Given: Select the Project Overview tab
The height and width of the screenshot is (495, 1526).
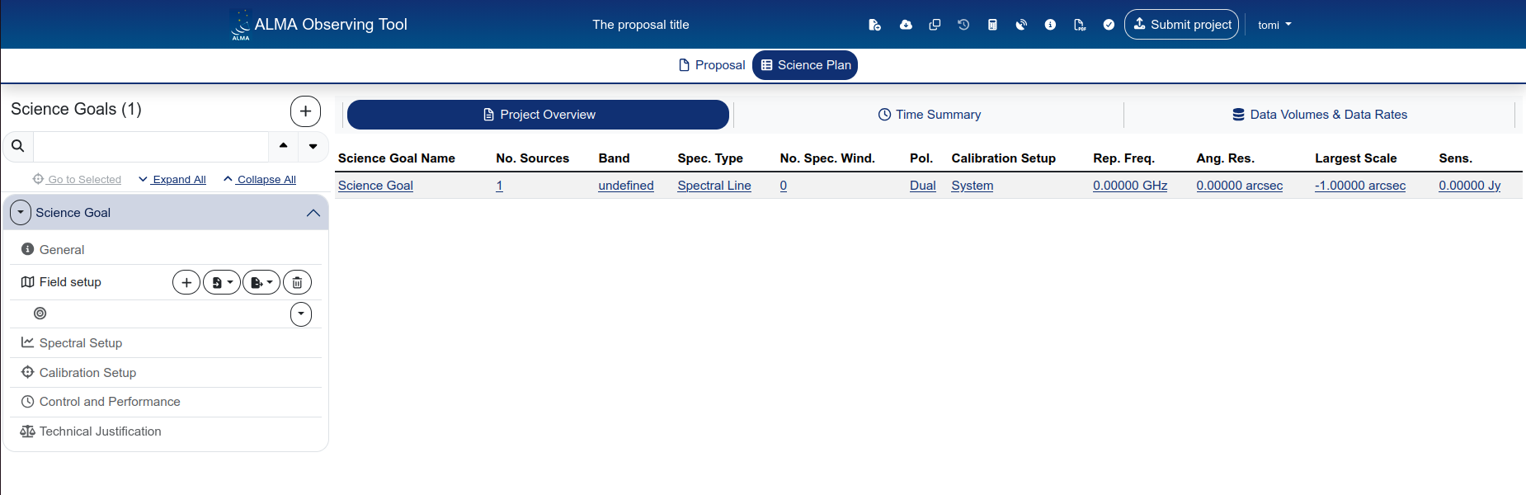Looking at the screenshot, I should (x=538, y=115).
